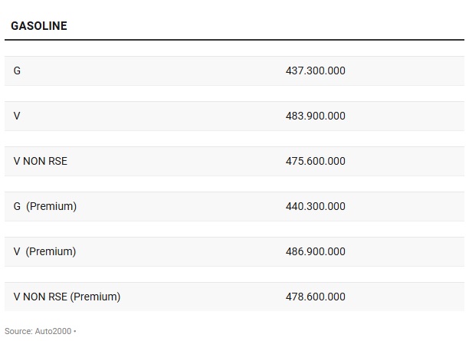The width and height of the screenshot is (469, 341).
Task: Click the 483.900.000 price value
Action: point(315,116)
